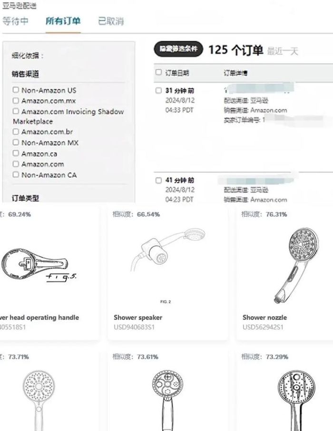Tick the select-all checkbox beside 订单日期
333x431 pixels.
point(158,72)
